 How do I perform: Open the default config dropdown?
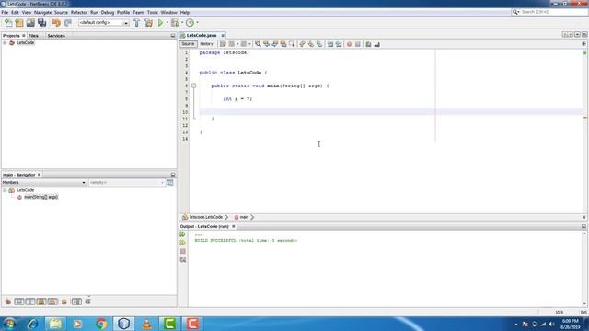coord(103,23)
